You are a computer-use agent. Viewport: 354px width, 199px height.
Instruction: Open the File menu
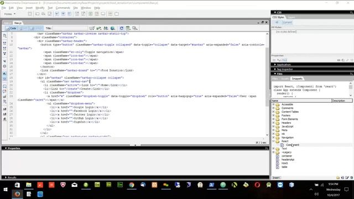(4, 8)
